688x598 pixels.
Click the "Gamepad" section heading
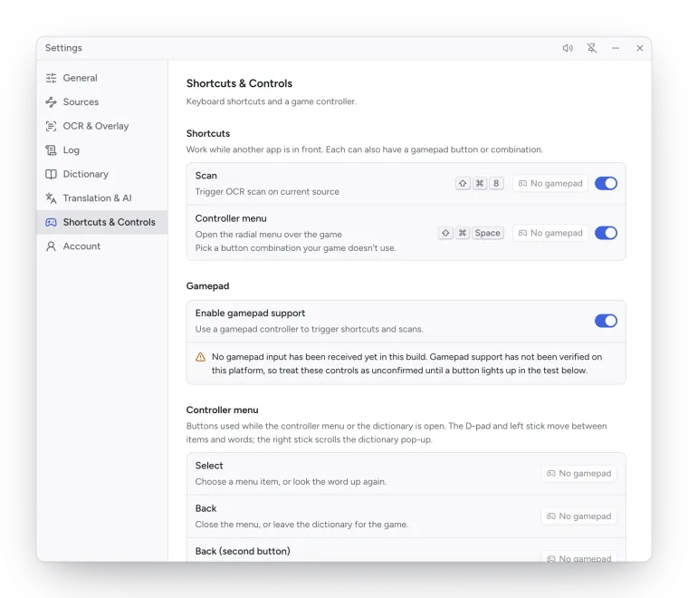click(x=207, y=286)
